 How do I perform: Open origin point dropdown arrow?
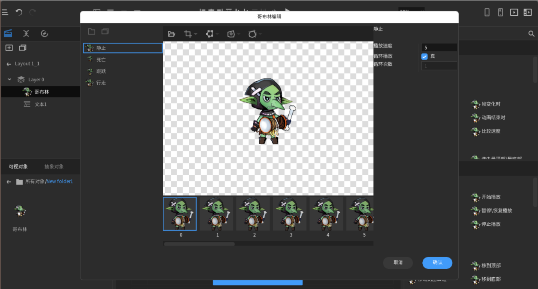(238, 34)
